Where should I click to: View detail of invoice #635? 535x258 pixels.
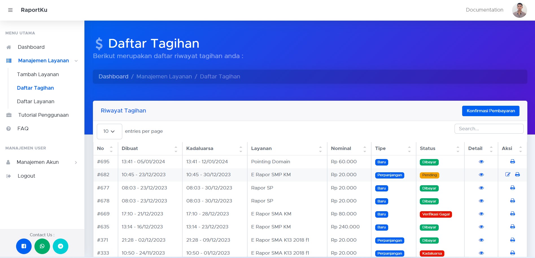(481, 227)
